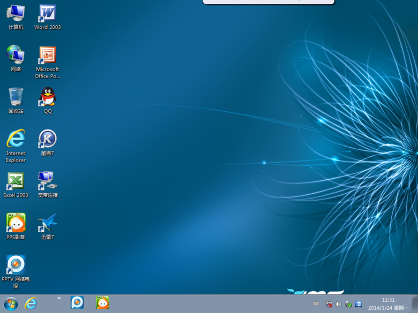Screen dimensions: 418x313
Task: Open the QQ penguin icon
Action: click(48, 97)
